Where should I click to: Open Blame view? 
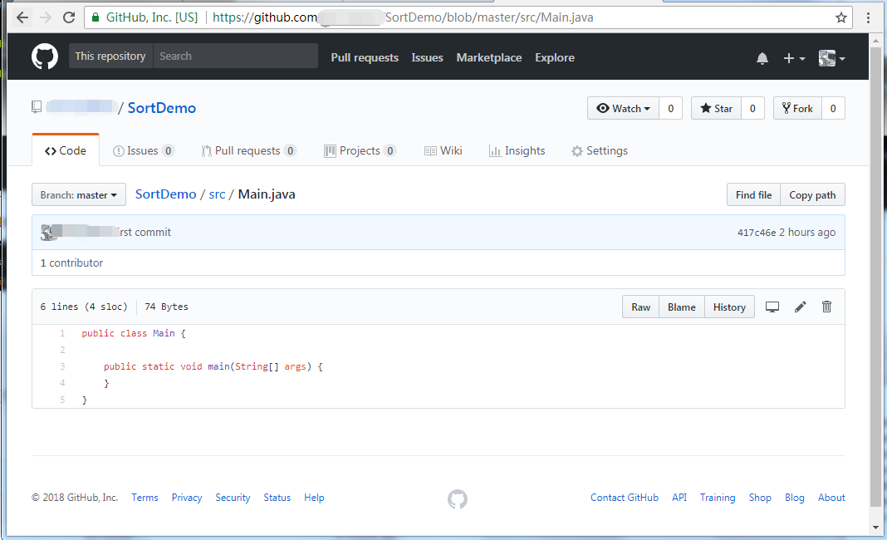pyautogui.click(x=682, y=307)
